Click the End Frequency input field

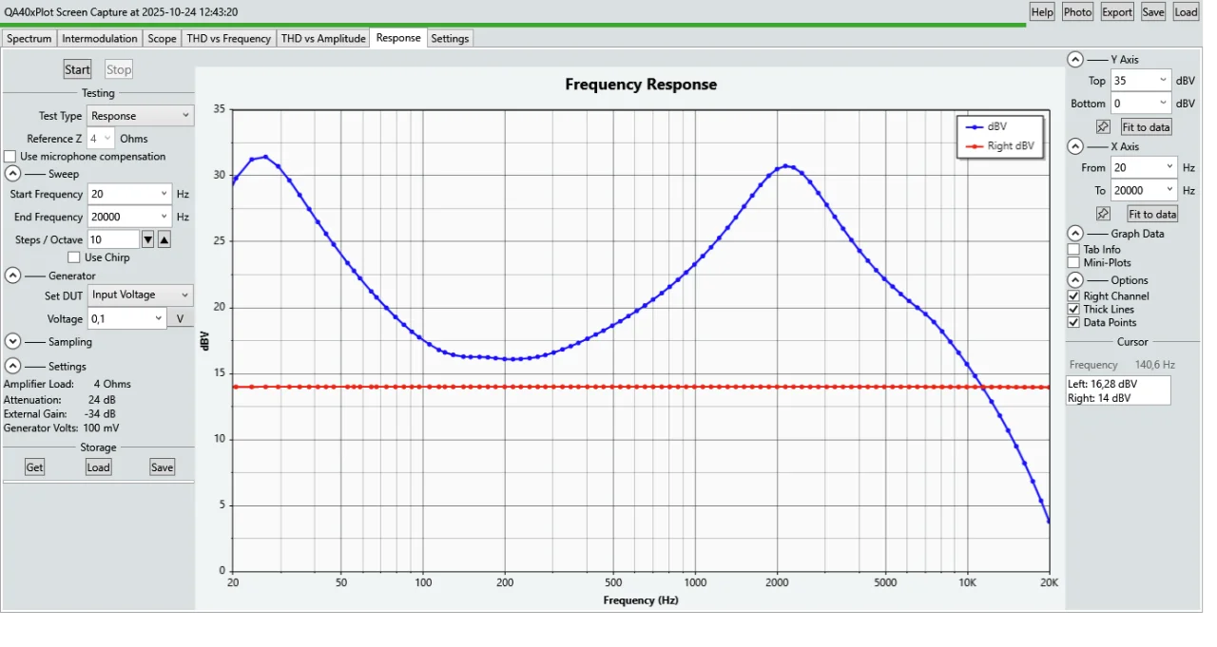pos(124,217)
